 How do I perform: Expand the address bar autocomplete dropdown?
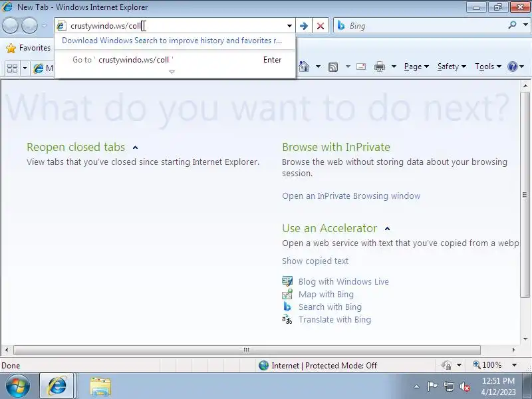pyautogui.click(x=289, y=26)
